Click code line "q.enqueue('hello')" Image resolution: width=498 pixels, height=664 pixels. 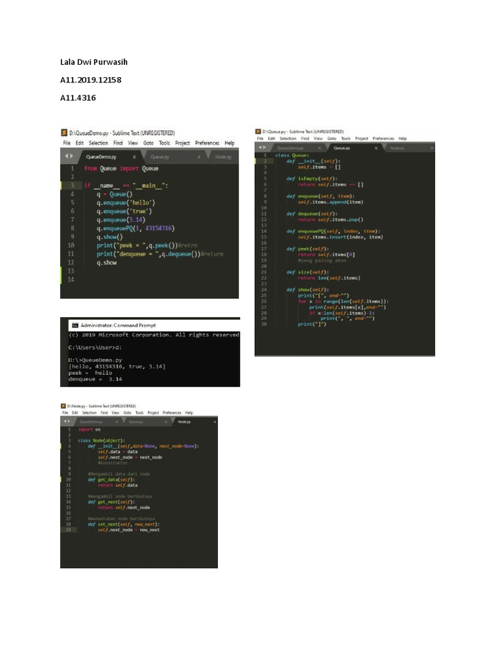pos(126,203)
